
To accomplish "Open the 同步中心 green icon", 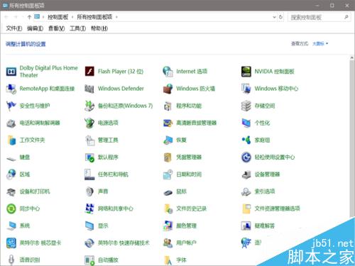I will point(11,209).
